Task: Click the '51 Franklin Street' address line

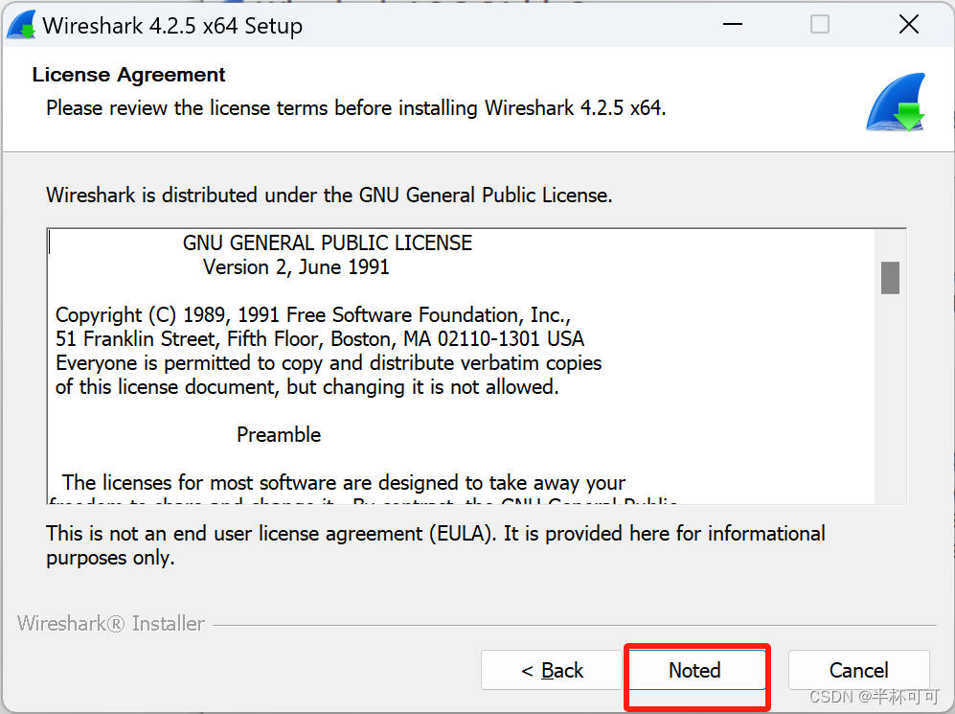Action: click(320, 338)
